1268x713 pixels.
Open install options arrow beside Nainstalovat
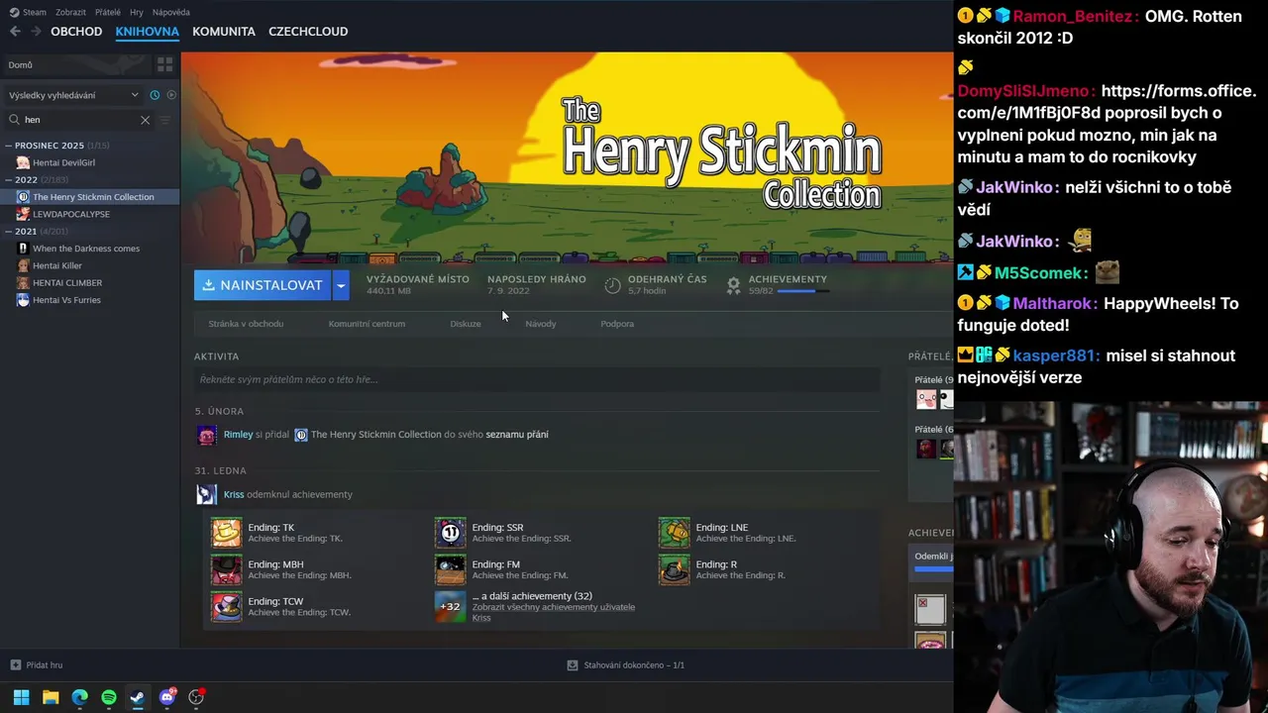[341, 285]
